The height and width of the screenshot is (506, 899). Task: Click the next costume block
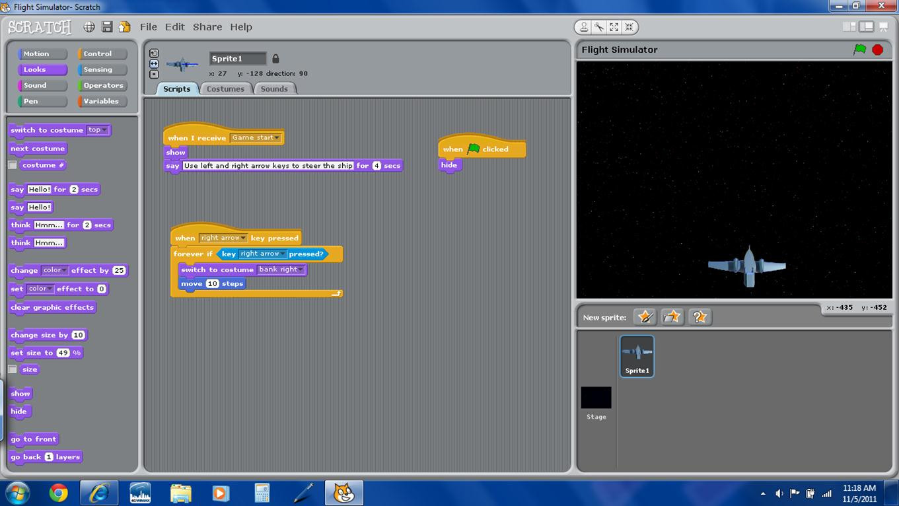[38, 149]
